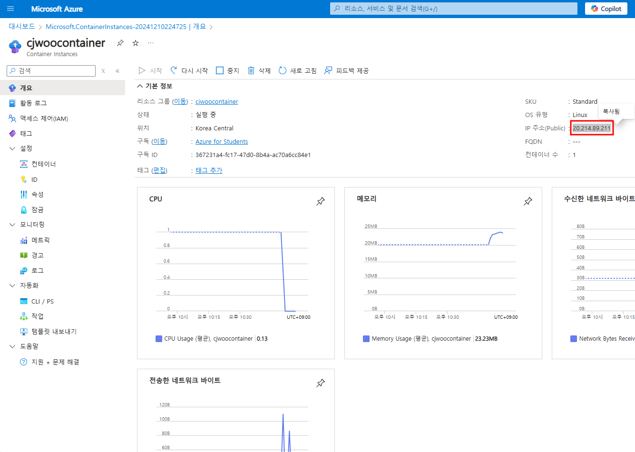Click 편집 link beside 태그
Viewport: 635px width, 452px height.
159,170
